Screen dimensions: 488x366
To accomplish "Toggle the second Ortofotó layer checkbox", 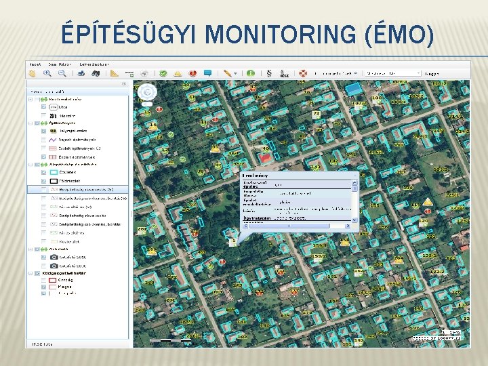I will point(44,266).
